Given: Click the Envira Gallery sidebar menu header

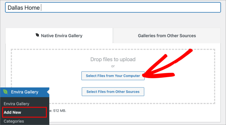Looking at the screenshot, I should point(25,92).
